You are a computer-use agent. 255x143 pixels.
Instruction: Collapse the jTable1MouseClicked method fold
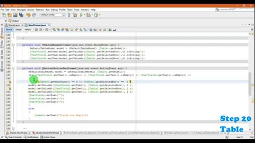[x=13, y=45]
